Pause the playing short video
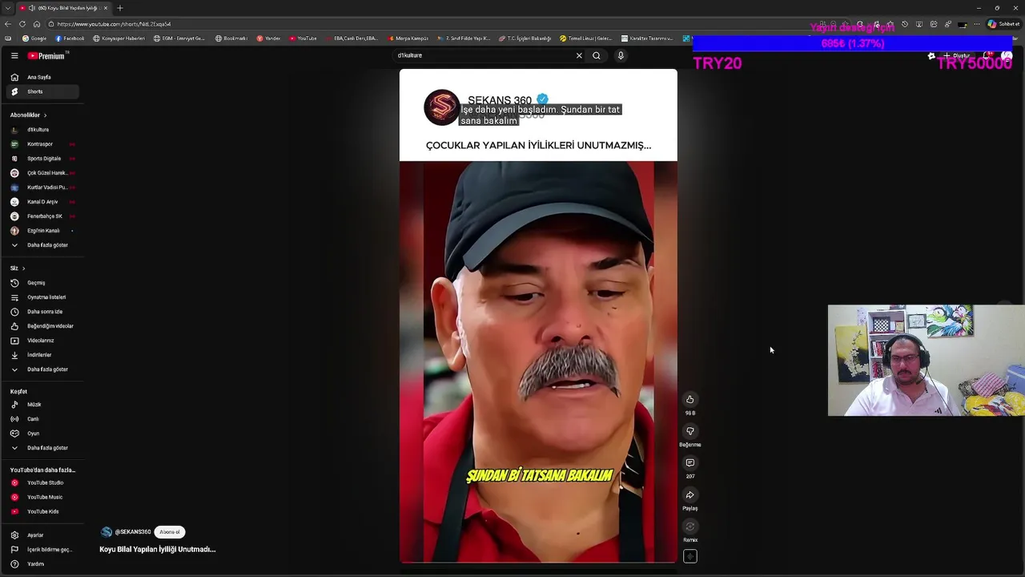This screenshot has height=577, width=1025. (x=538, y=316)
